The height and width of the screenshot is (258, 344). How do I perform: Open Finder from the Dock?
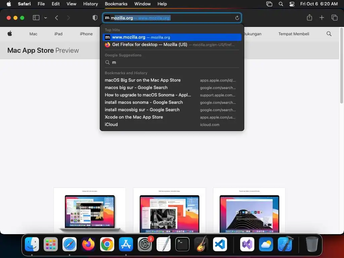(x=32, y=244)
